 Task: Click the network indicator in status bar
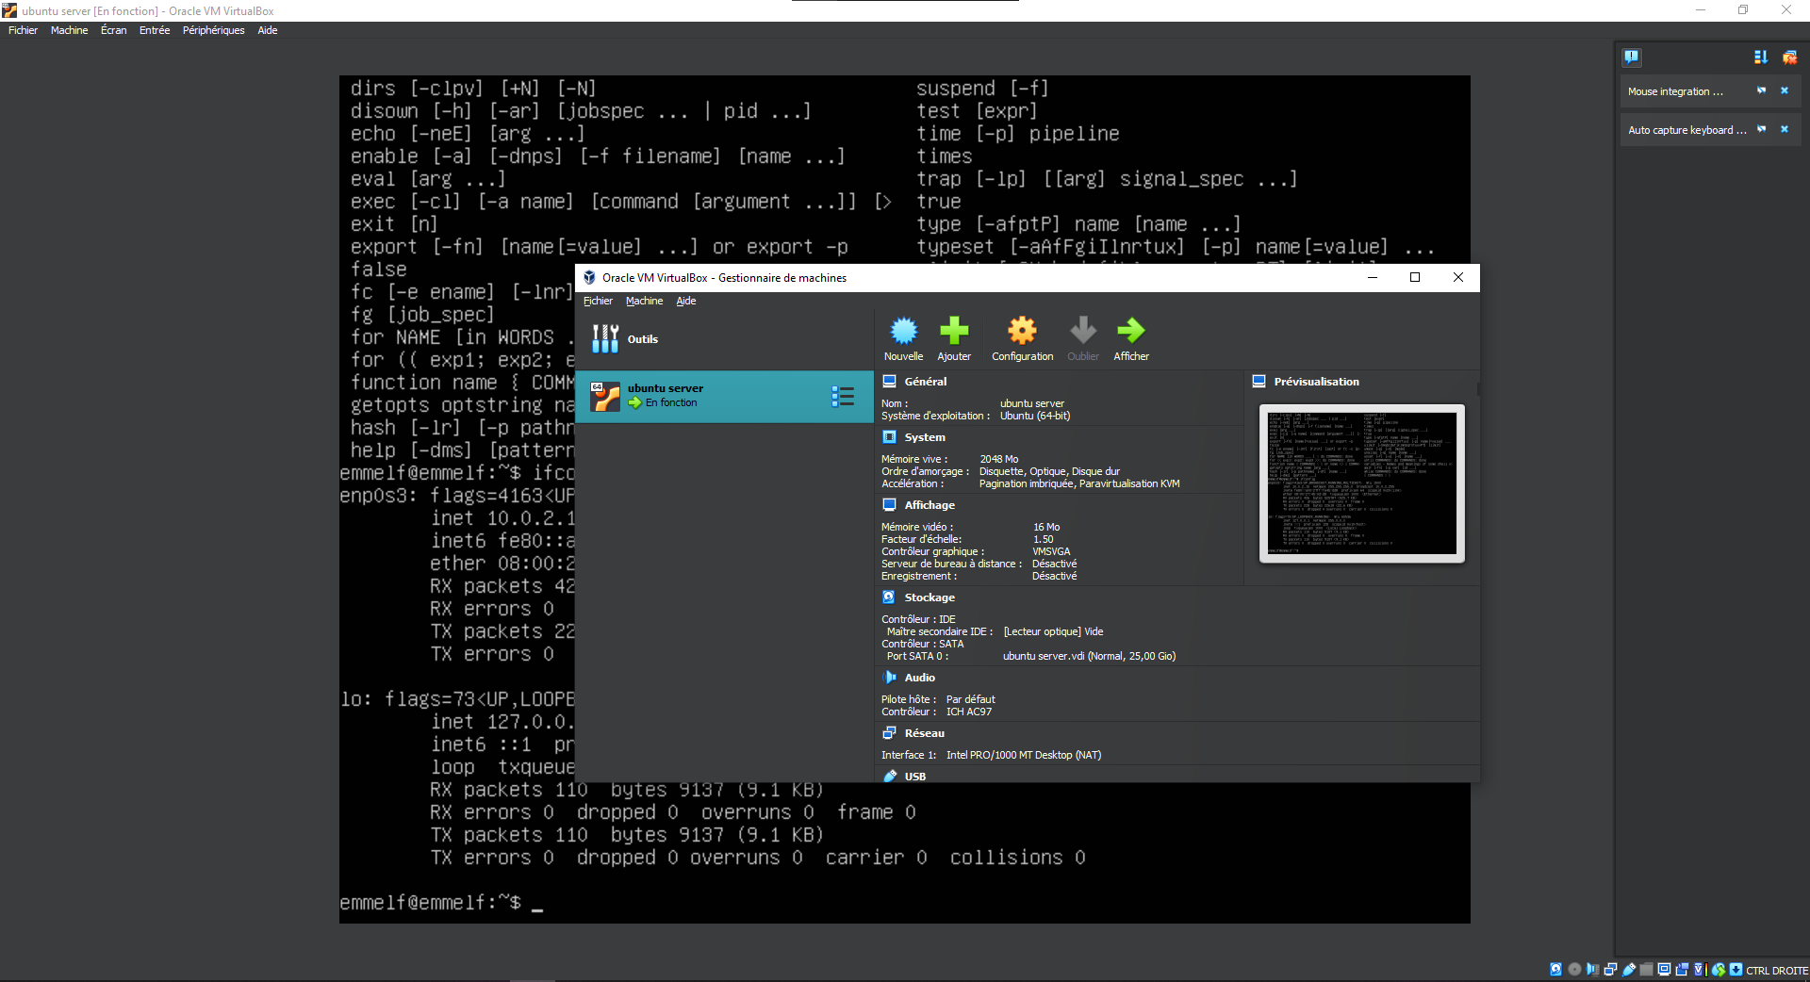tap(1610, 970)
